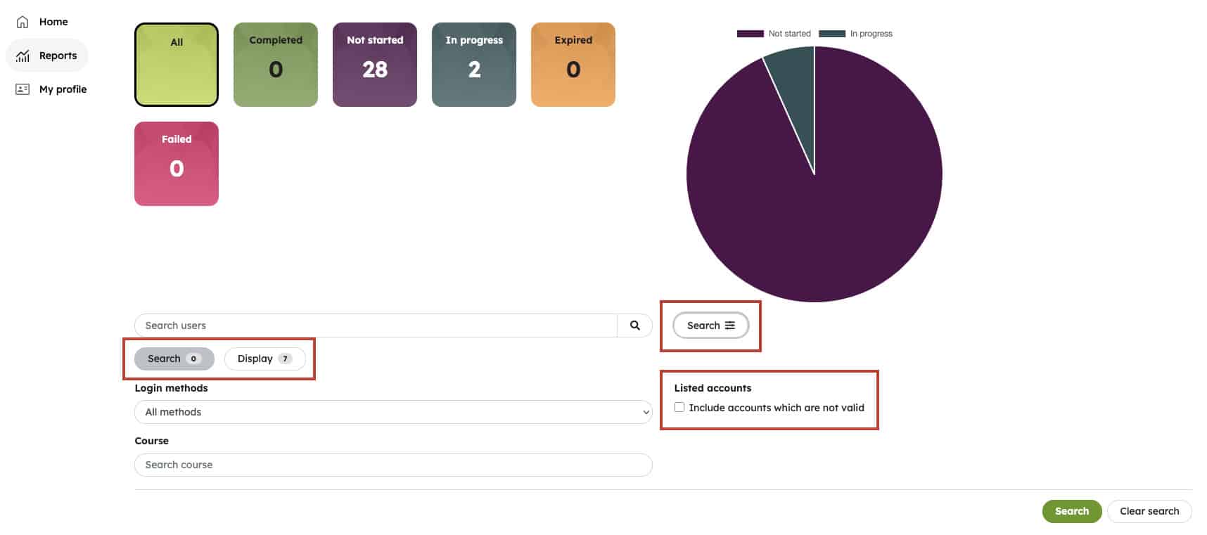The width and height of the screenshot is (1207, 535).
Task: Click the green Search button
Action: point(1072,511)
